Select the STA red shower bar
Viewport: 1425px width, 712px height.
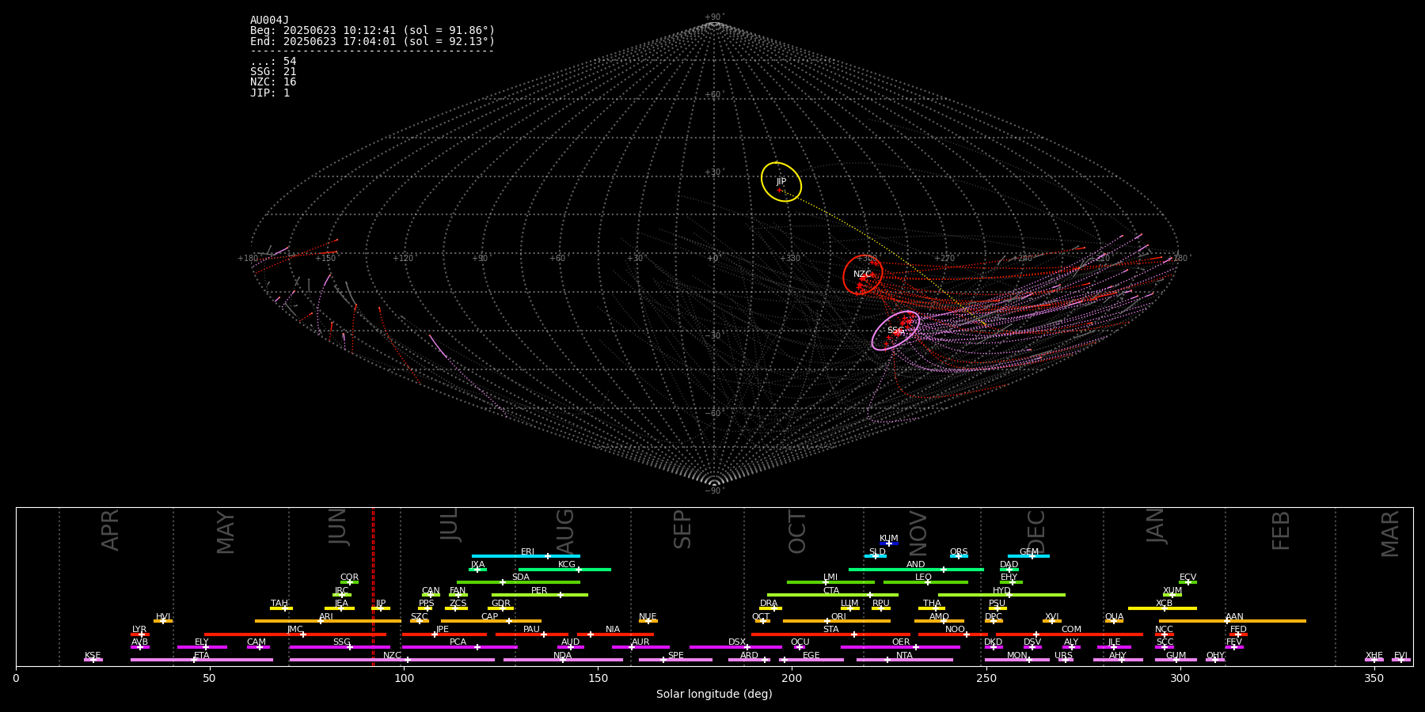[830, 634]
